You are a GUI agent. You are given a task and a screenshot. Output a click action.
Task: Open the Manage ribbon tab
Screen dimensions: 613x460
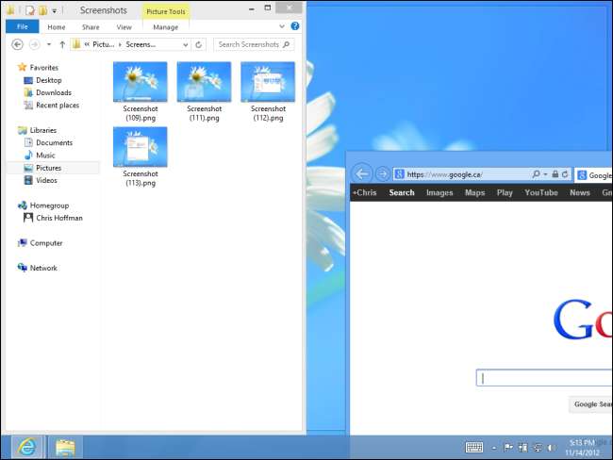tap(165, 27)
